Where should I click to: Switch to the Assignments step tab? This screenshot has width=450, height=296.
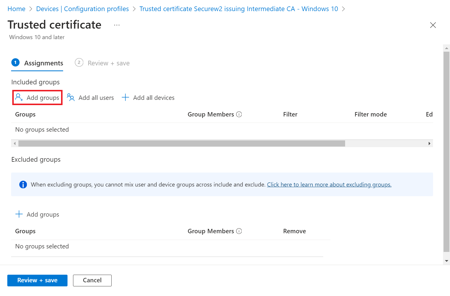[37, 63]
